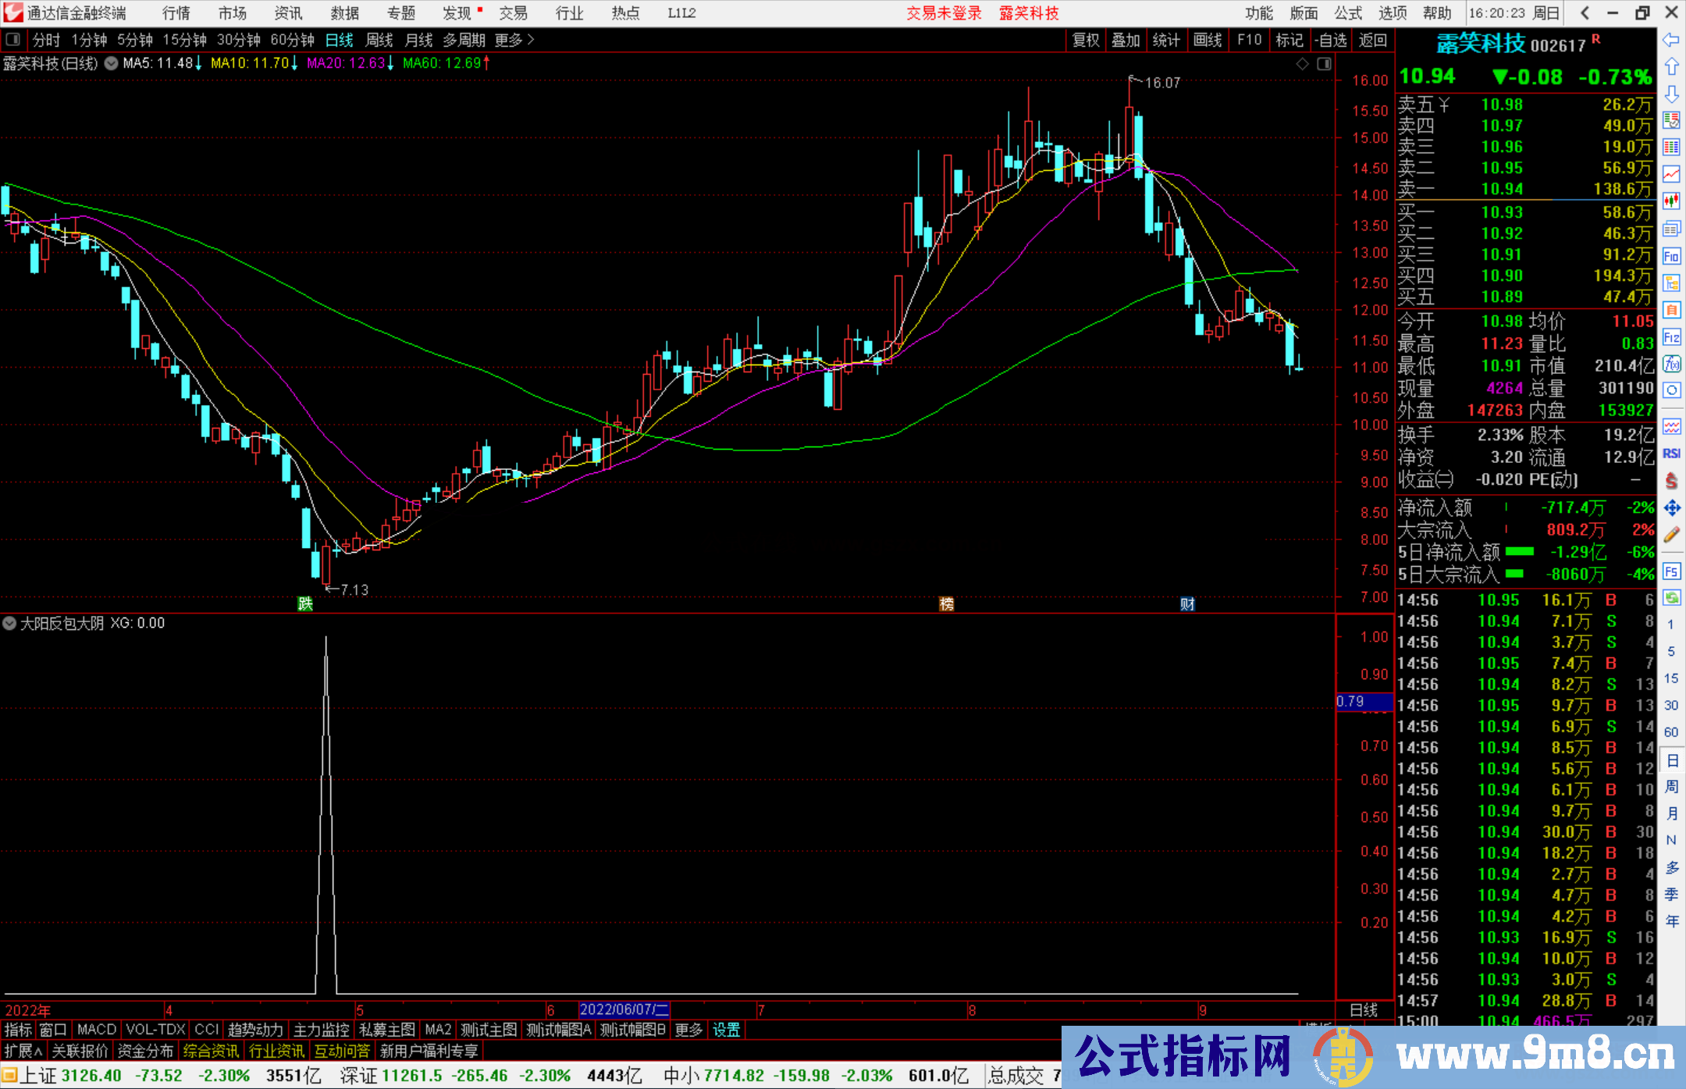The height and width of the screenshot is (1089, 1686).
Task: Toggle 复权 price adjustment mode
Action: click(x=1086, y=40)
